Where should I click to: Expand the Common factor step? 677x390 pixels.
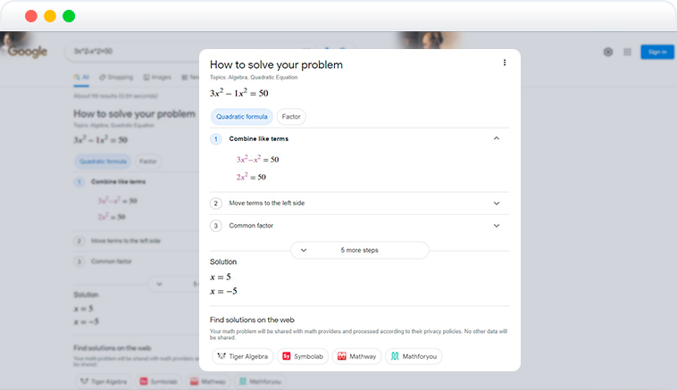[497, 226]
